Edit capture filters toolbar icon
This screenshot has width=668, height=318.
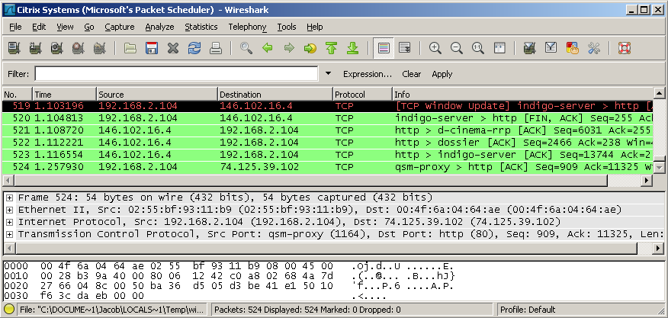[x=530, y=48]
